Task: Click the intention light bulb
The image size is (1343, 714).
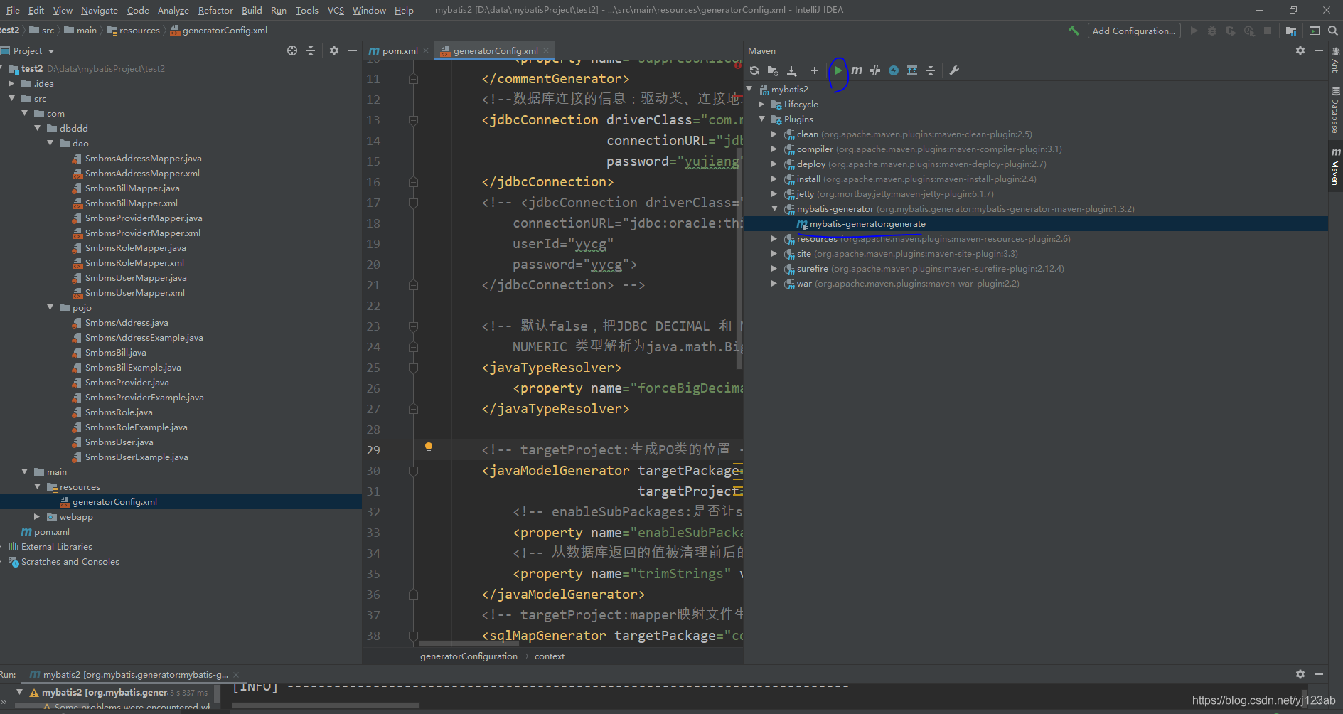Action: (x=429, y=447)
